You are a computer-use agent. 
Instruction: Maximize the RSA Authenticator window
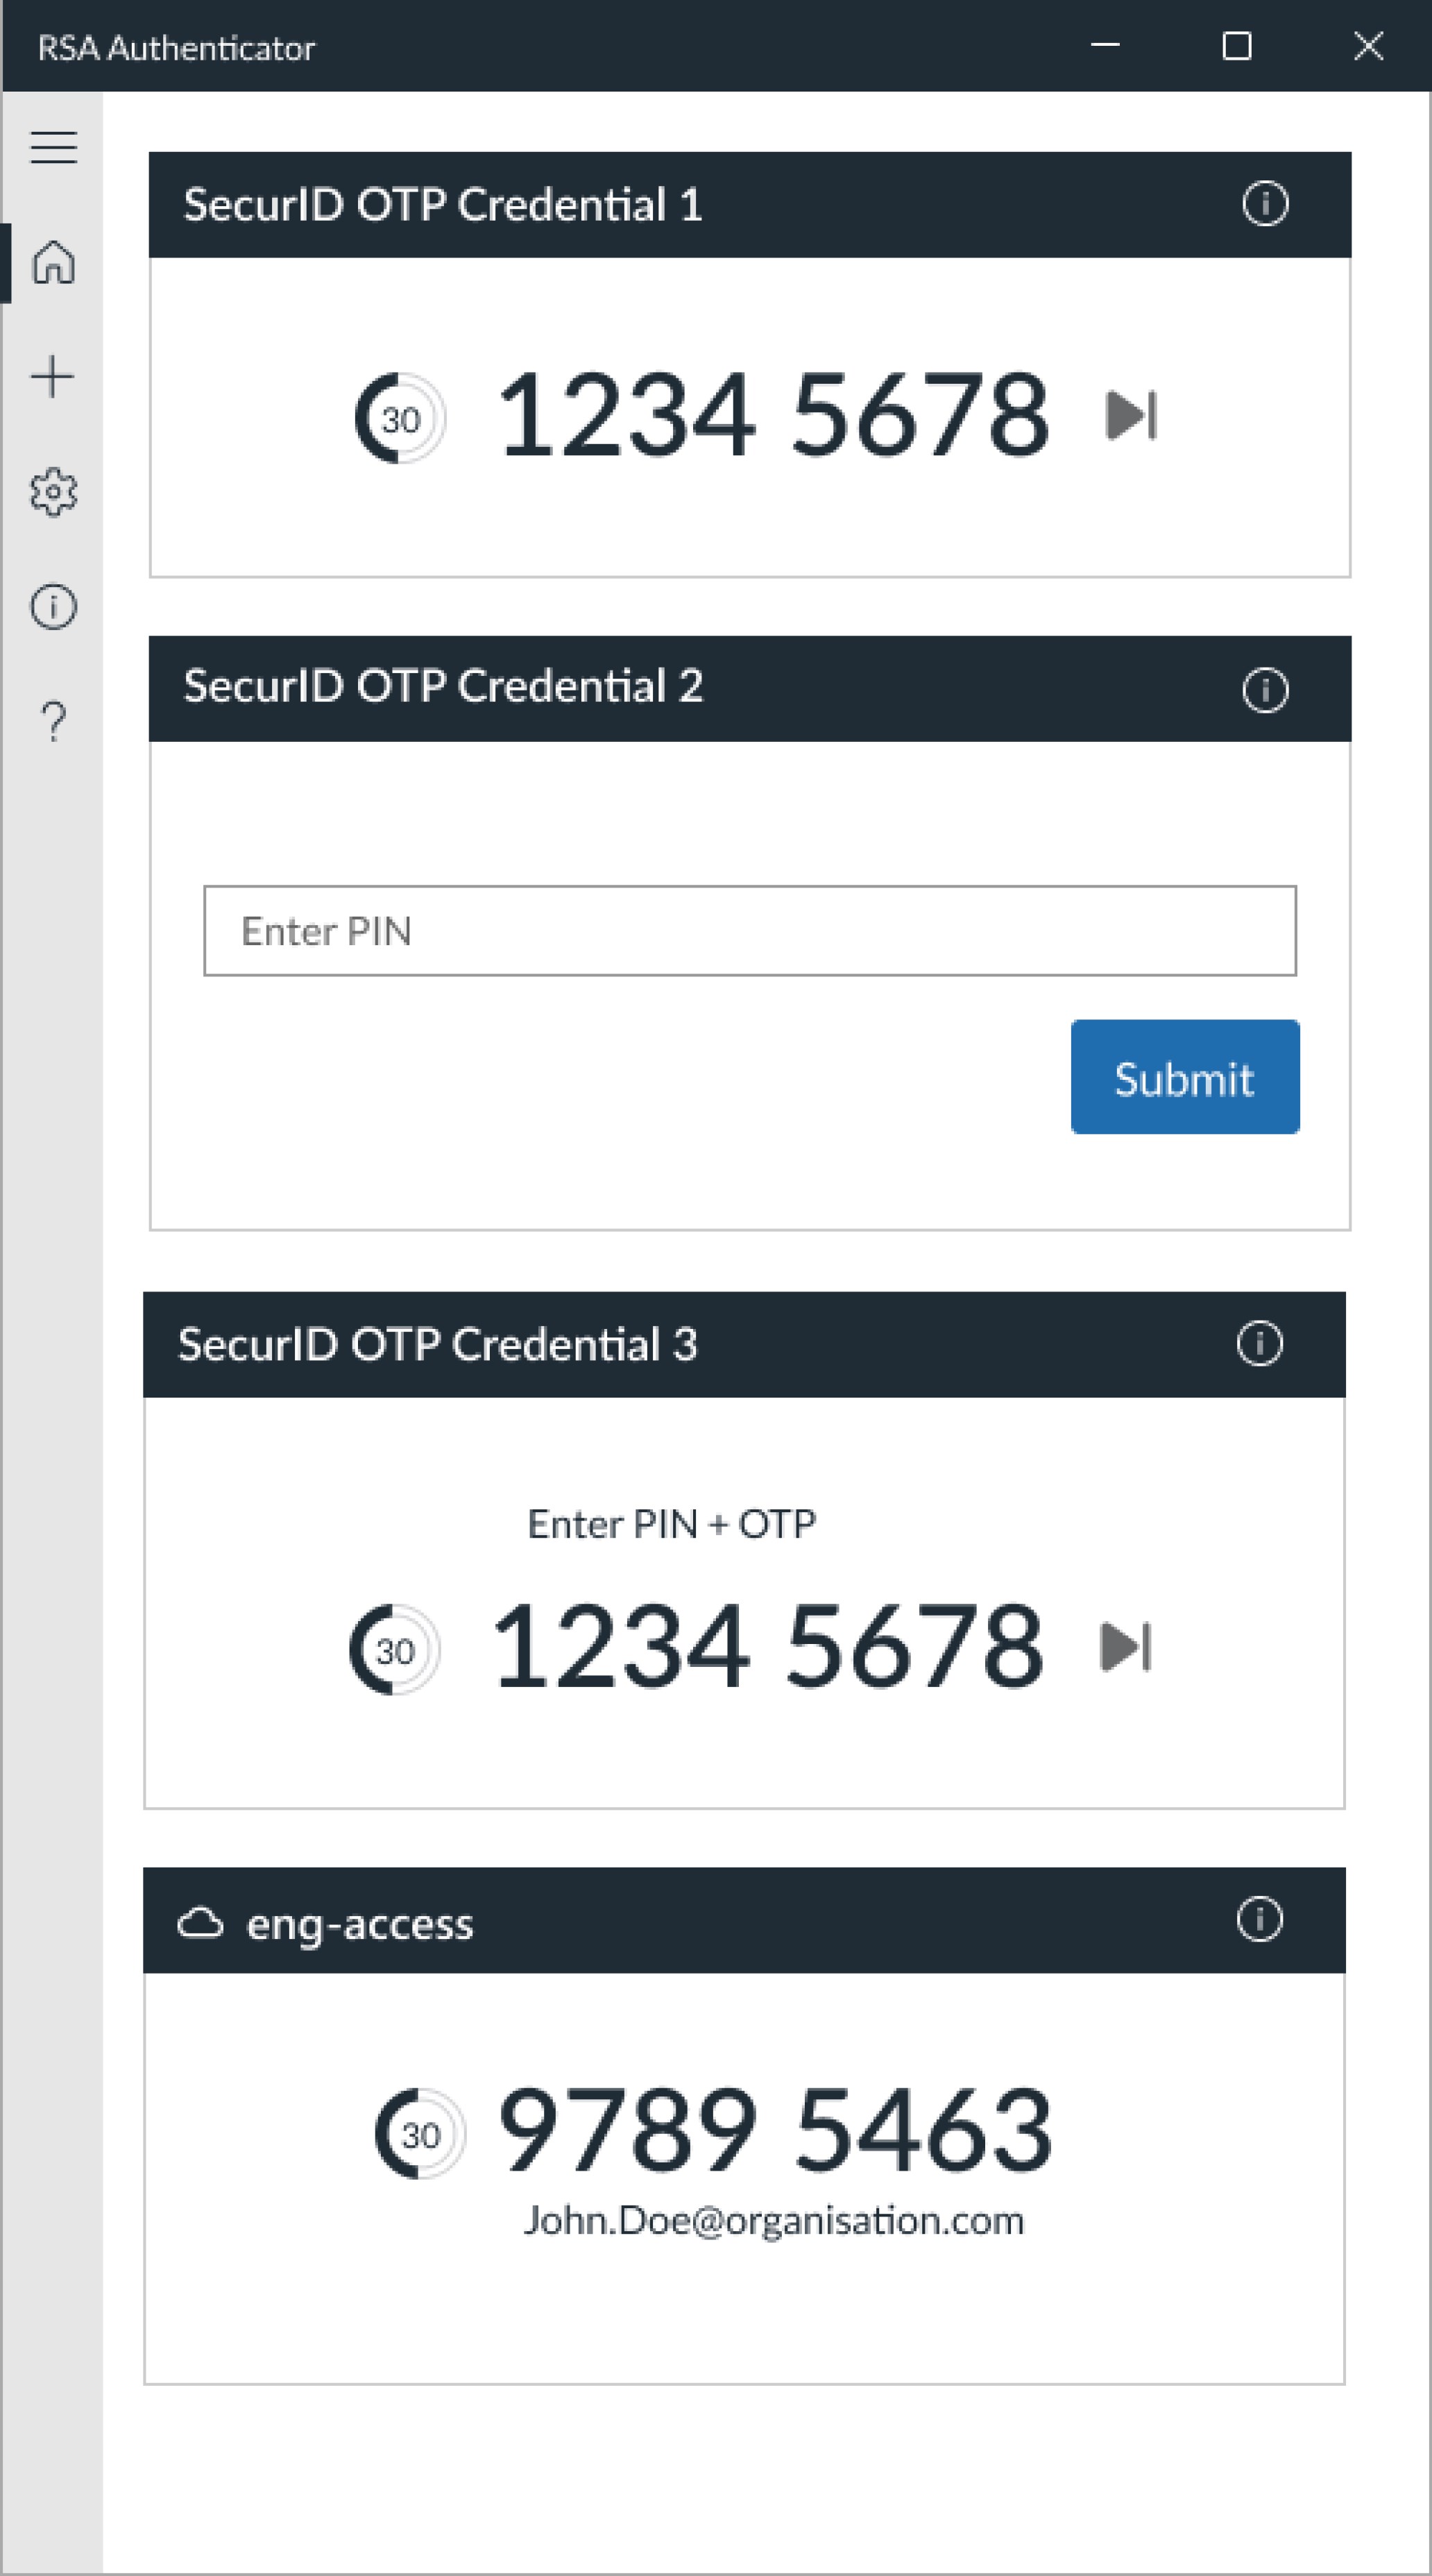click(1237, 46)
